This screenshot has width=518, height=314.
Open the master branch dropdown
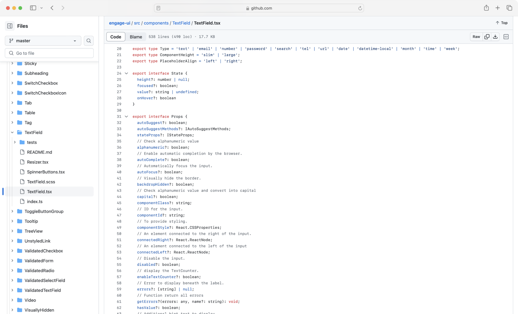tap(43, 41)
